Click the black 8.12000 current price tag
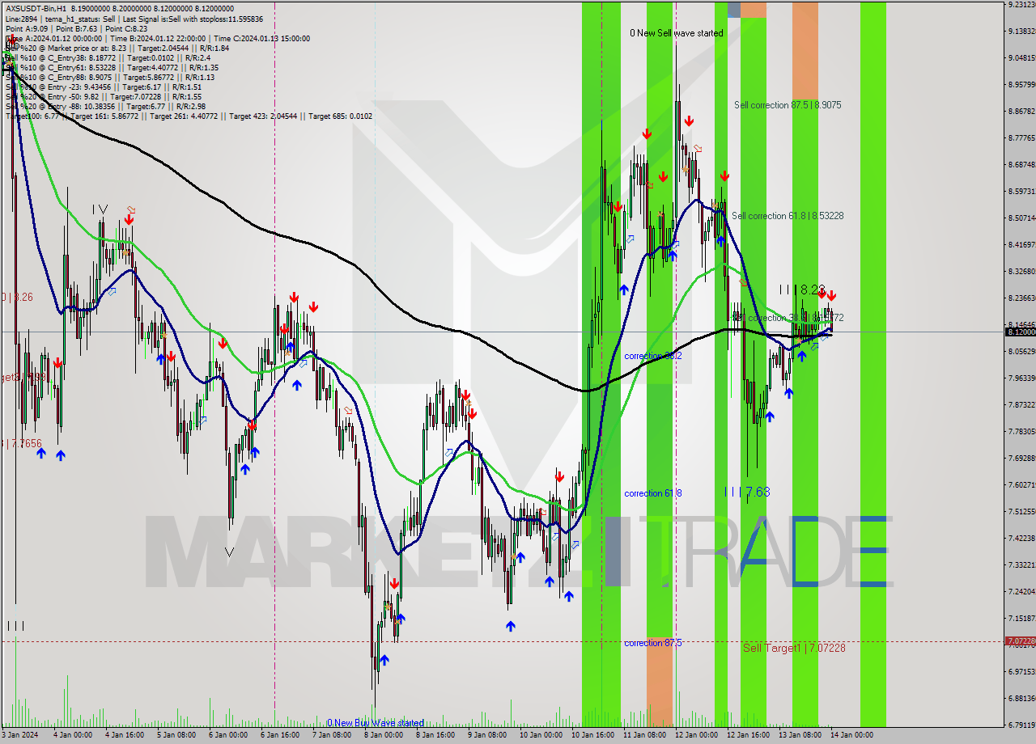This screenshot has height=744, width=1036. click(x=1020, y=332)
